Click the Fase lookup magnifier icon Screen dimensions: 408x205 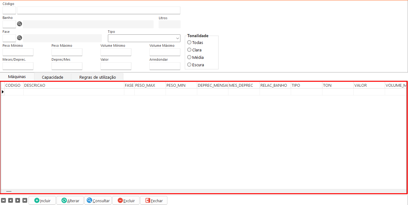(x=20, y=38)
